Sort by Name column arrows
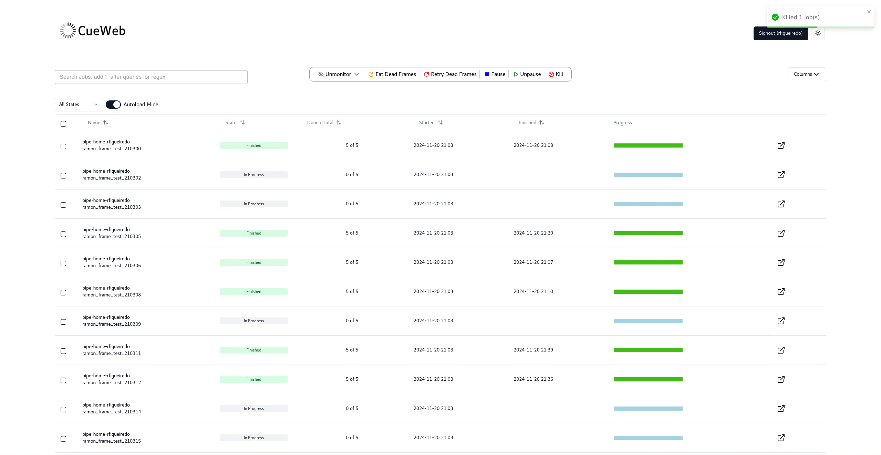 tap(106, 122)
